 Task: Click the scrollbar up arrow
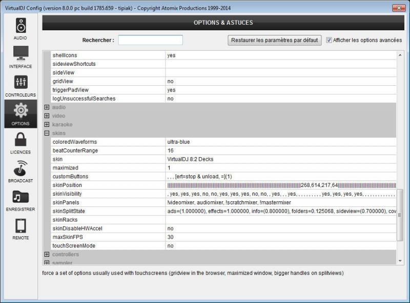pos(400,55)
